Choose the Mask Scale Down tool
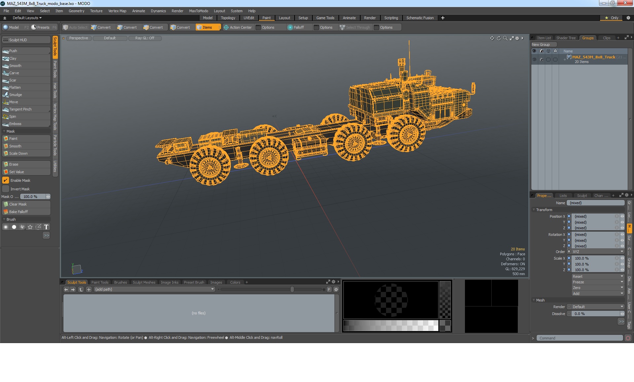Image resolution: width=634 pixels, height=382 pixels. pyautogui.click(x=26, y=153)
